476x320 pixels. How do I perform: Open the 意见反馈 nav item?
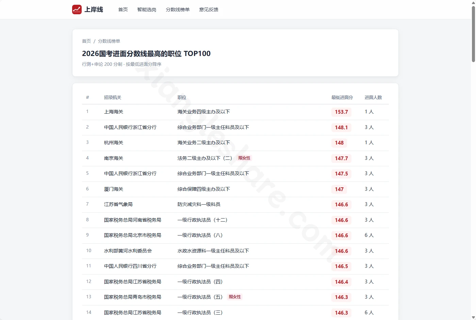[209, 10]
